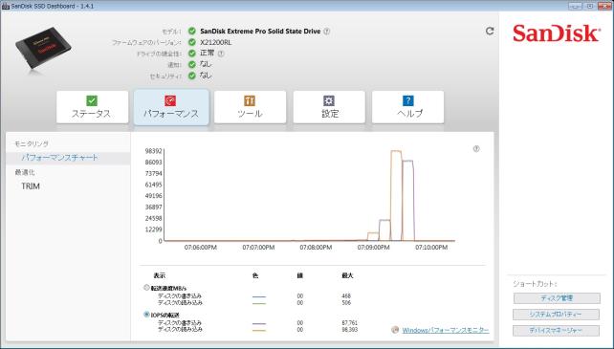Click the help icon next to the model name
614x349 pixels.
[x=326, y=31]
